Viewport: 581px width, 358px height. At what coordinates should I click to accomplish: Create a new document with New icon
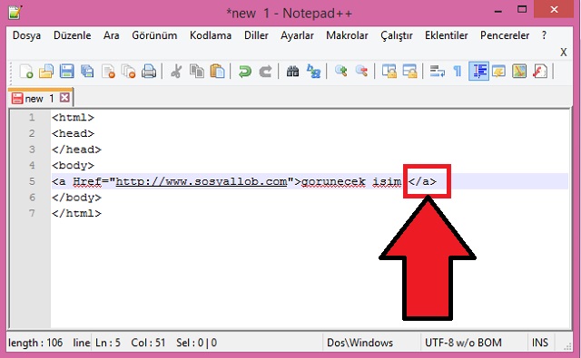pyautogui.click(x=26, y=71)
